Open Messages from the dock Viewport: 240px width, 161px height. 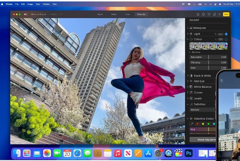coord(88,153)
